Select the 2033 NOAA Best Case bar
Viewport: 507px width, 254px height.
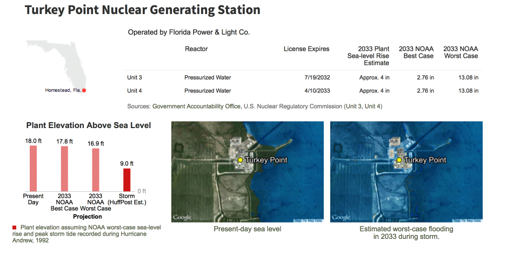(x=65, y=169)
